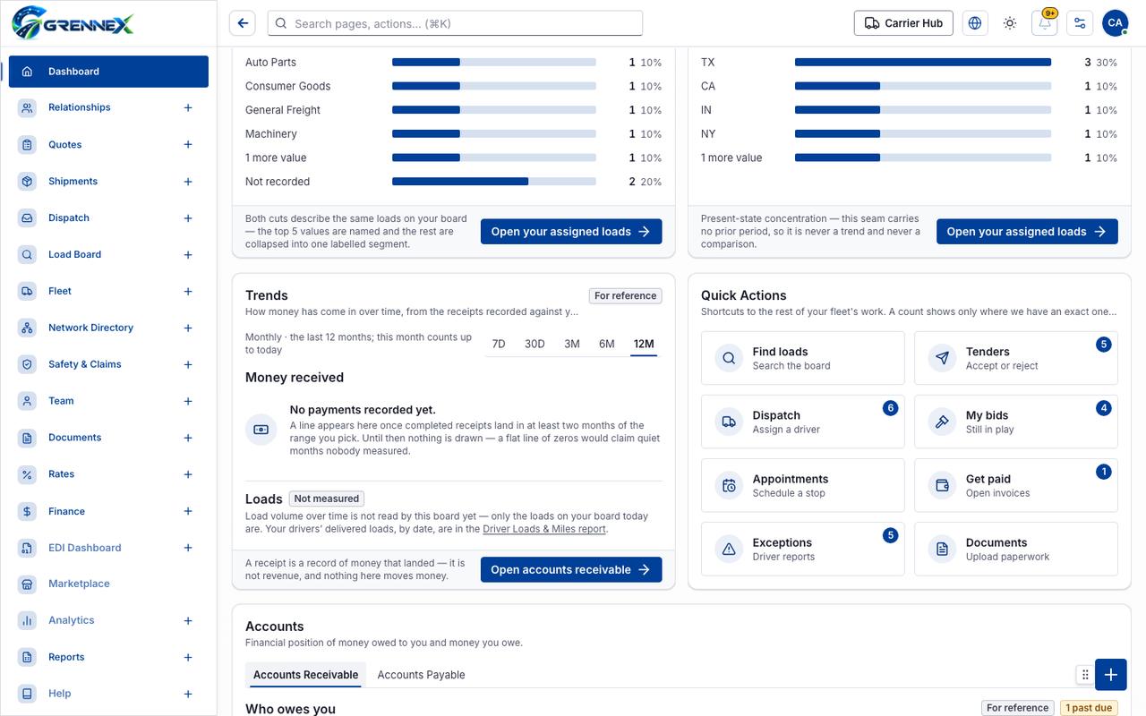The width and height of the screenshot is (1146, 716).
Task: Select the 3M trend range
Action: click(x=572, y=344)
